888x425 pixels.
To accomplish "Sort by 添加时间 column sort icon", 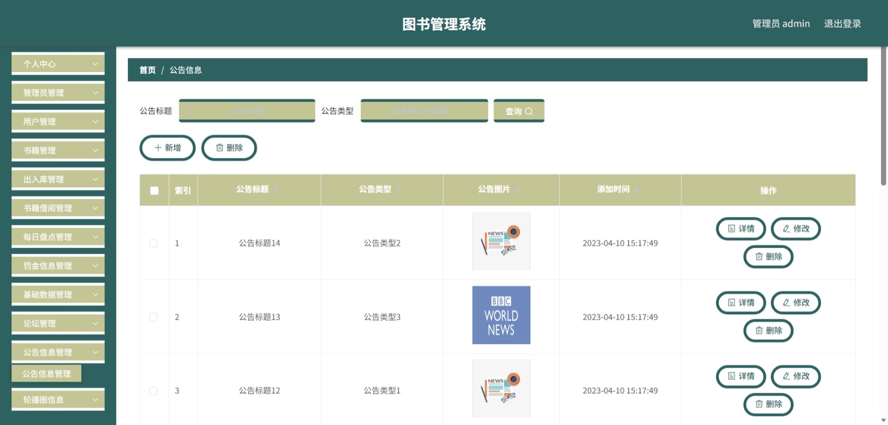I will point(637,189).
